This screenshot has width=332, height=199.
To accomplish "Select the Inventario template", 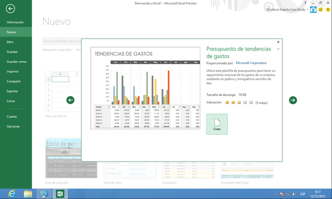I will 188,170.
